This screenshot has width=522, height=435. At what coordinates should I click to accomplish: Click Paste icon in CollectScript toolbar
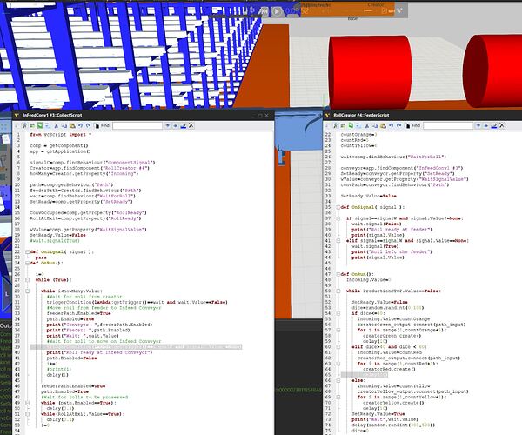point(72,126)
